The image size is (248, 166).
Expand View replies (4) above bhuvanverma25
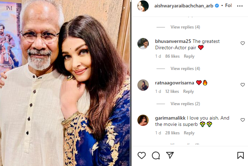pyautogui.click(x=185, y=27)
